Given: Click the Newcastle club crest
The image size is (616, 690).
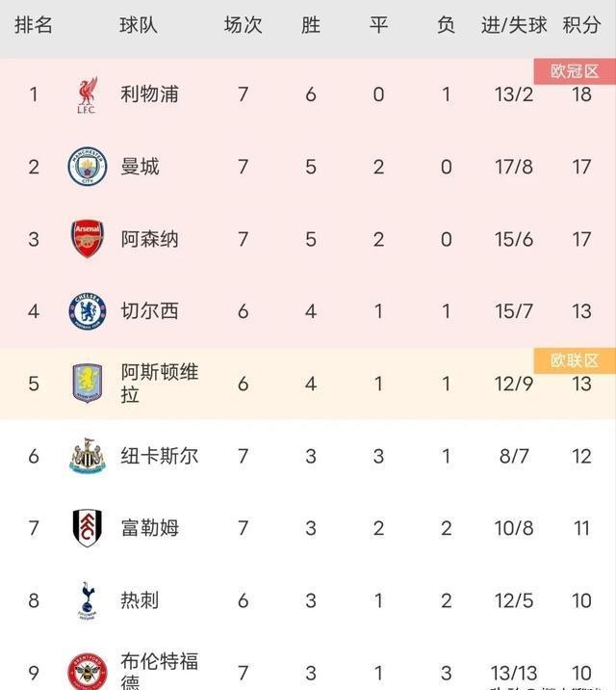Looking at the screenshot, I should [x=88, y=456].
